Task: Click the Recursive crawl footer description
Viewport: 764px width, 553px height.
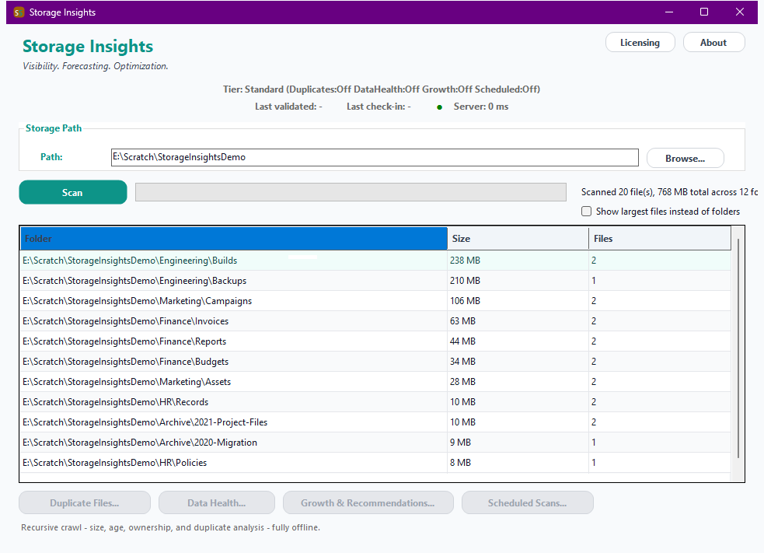Action: [170, 527]
